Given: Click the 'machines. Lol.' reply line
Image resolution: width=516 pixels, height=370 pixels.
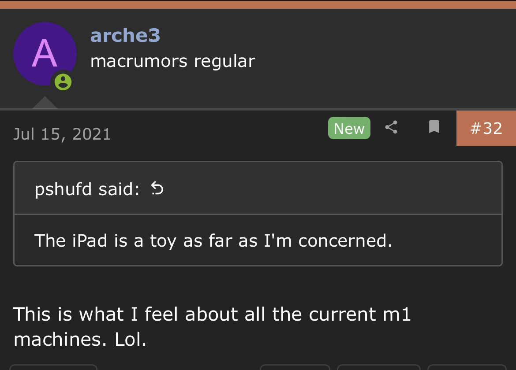Looking at the screenshot, I should pyautogui.click(x=80, y=340).
